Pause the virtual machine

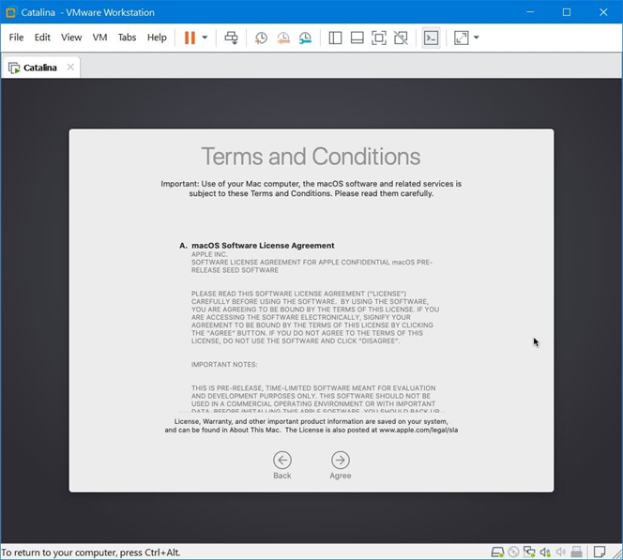[x=190, y=38]
